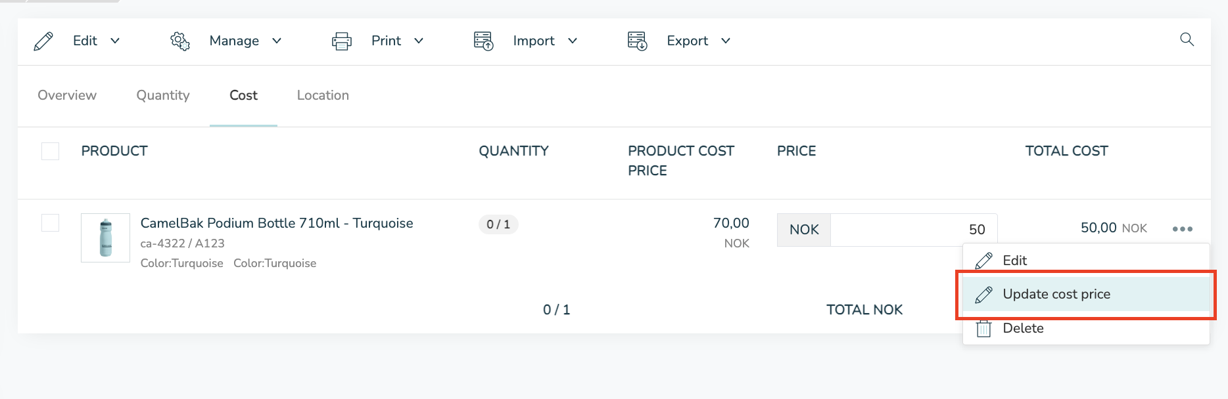Open search with the magnifier icon
Screen dimensions: 1228x399
1187,39
